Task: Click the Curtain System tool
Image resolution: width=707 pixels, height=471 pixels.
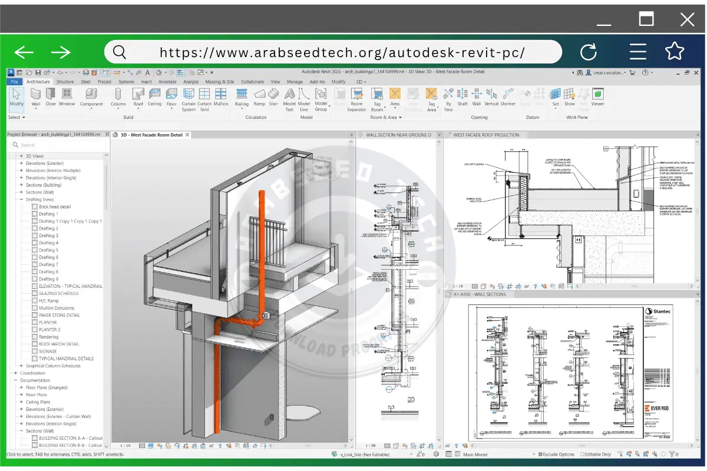Action: pyautogui.click(x=189, y=99)
